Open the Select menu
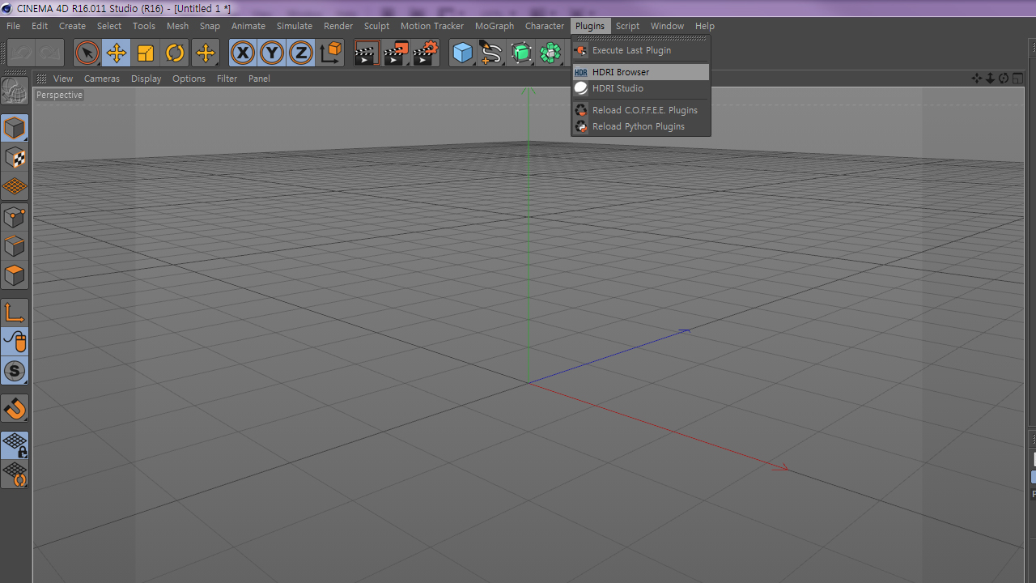Image resolution: width=1036 pixels, height=583 pixels. tap(109, 26)
